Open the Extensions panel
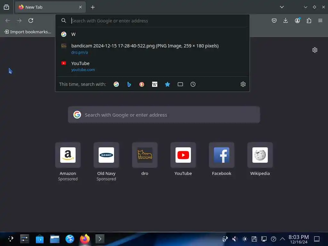328x246 pixels. (x=309, y=20)
